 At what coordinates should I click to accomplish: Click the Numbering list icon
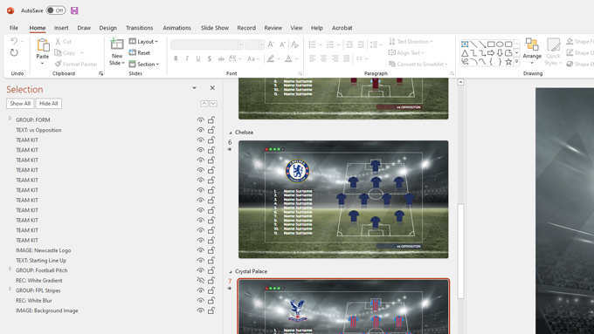[x=330, y=44]
